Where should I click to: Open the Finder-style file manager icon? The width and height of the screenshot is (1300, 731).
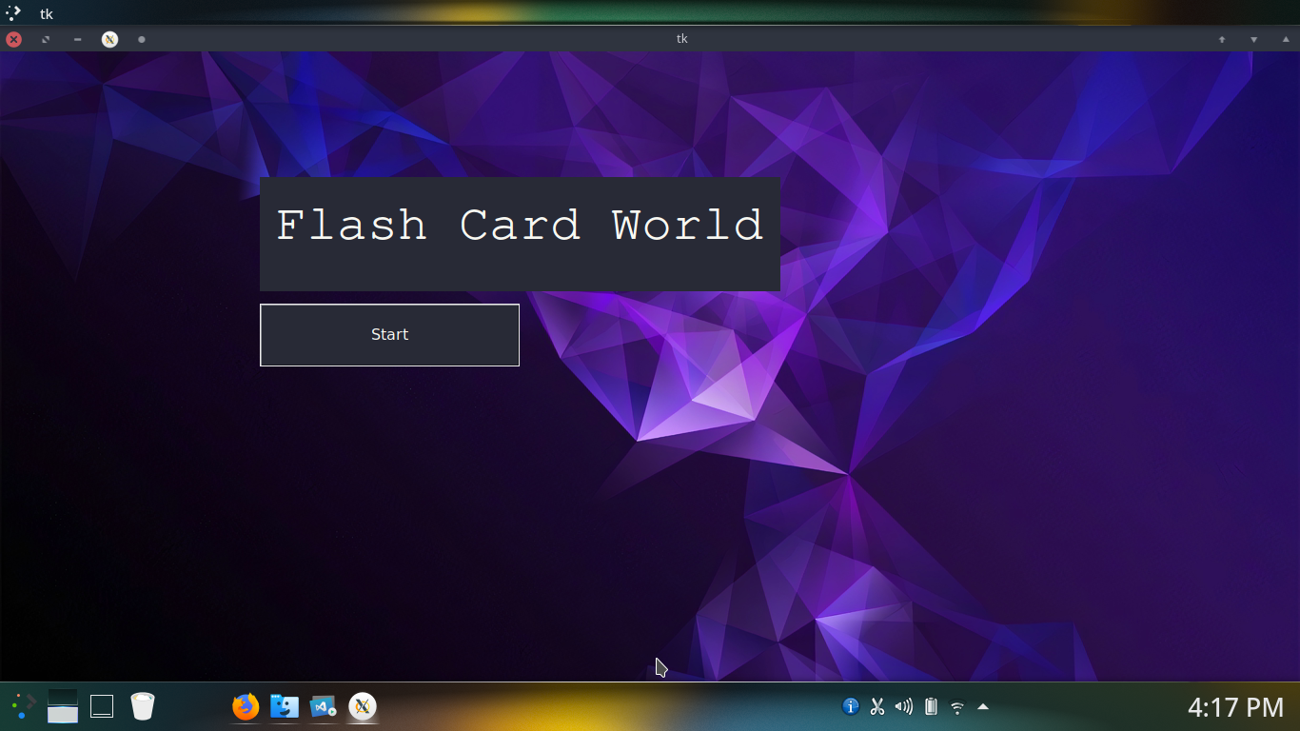[285, 706]
